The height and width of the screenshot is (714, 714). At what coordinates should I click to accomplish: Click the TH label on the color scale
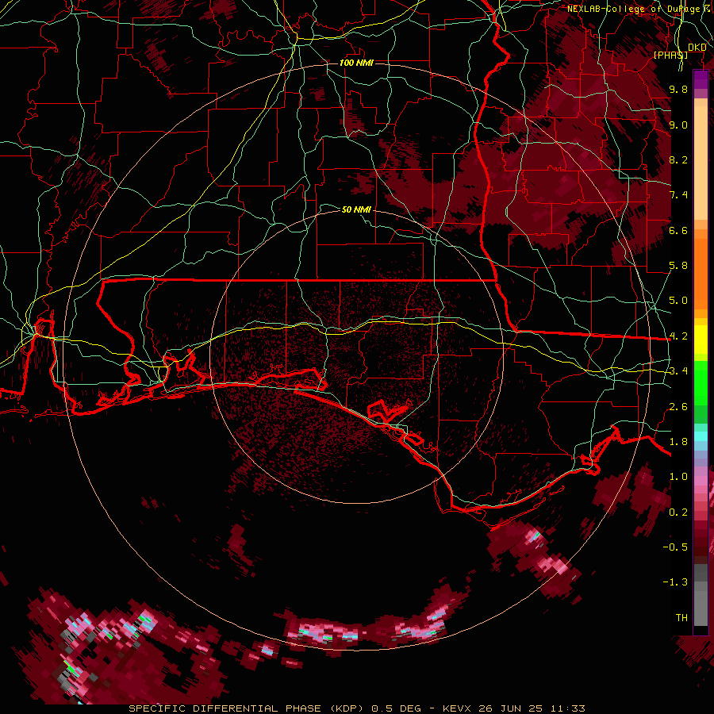coord(681,618)
